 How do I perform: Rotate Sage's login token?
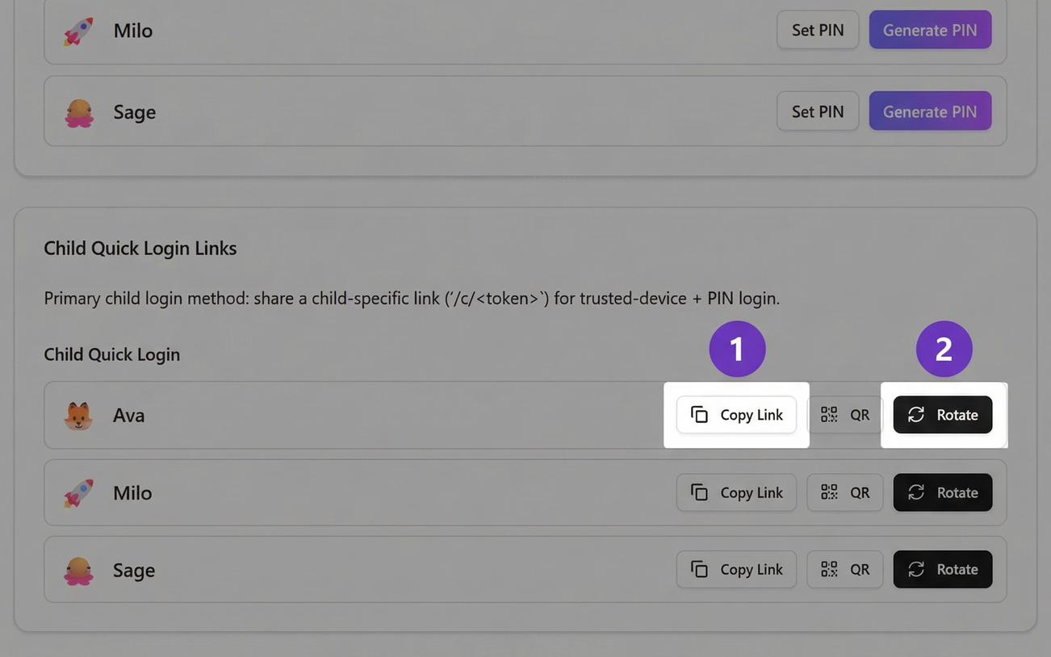(x=943, y=569)
